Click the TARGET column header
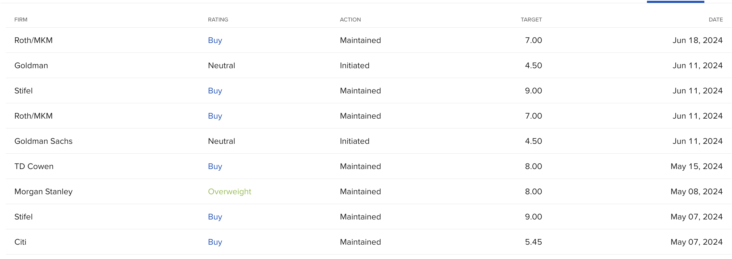Image resolution: width=732 pixels, height=259 pixels. (531, 20)
